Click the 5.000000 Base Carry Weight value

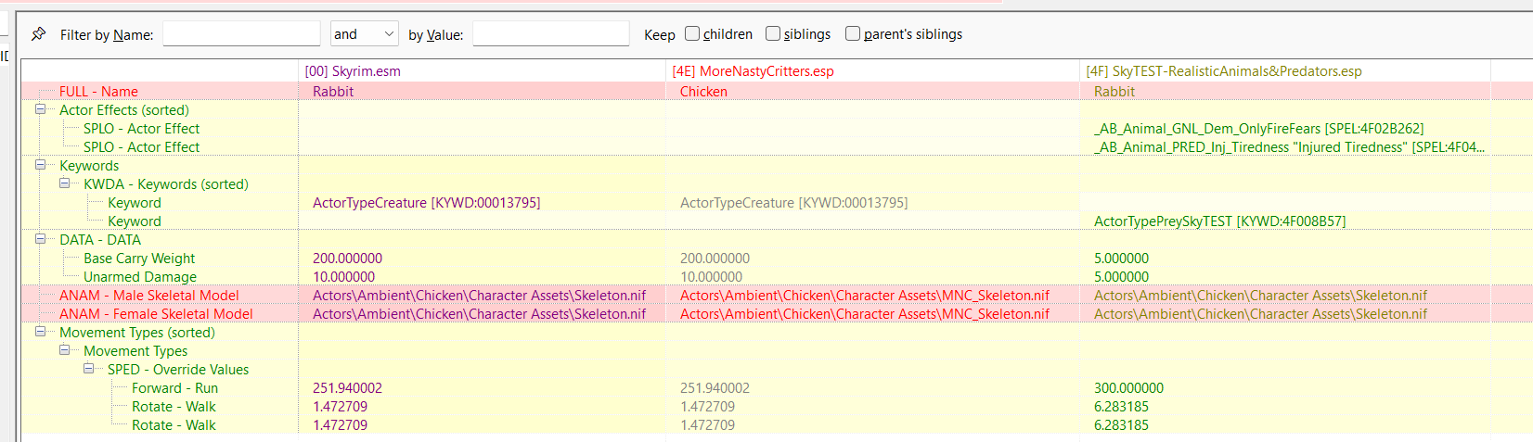click(1121, 259)
